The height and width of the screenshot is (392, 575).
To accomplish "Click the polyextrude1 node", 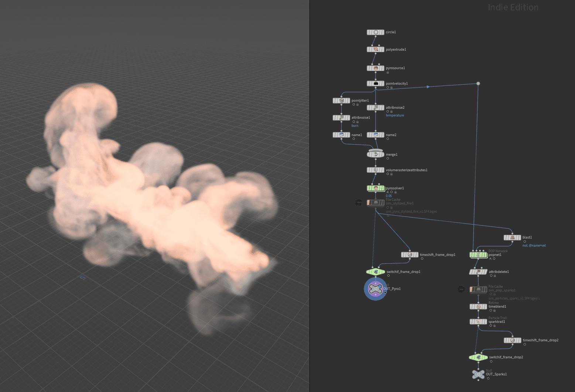I will (x=375, y=49).
